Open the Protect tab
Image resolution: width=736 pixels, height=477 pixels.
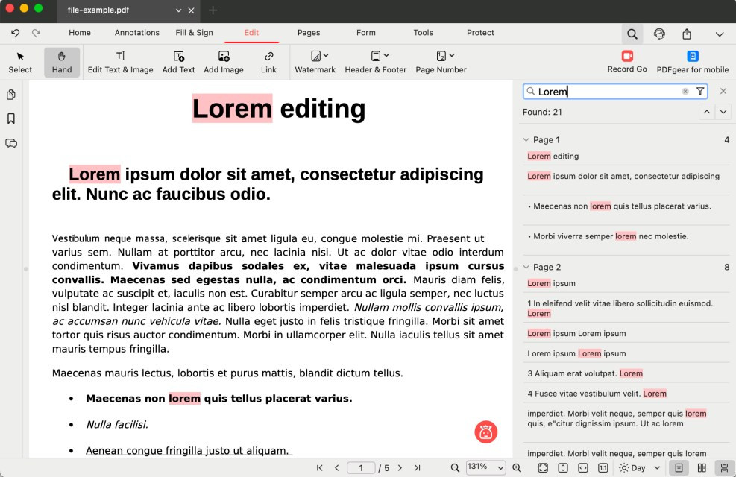tap(480, 33)
